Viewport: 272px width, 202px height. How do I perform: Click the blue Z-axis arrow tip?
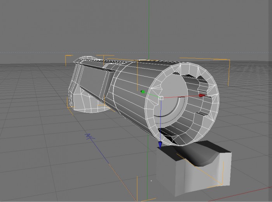tap(160, 145)
